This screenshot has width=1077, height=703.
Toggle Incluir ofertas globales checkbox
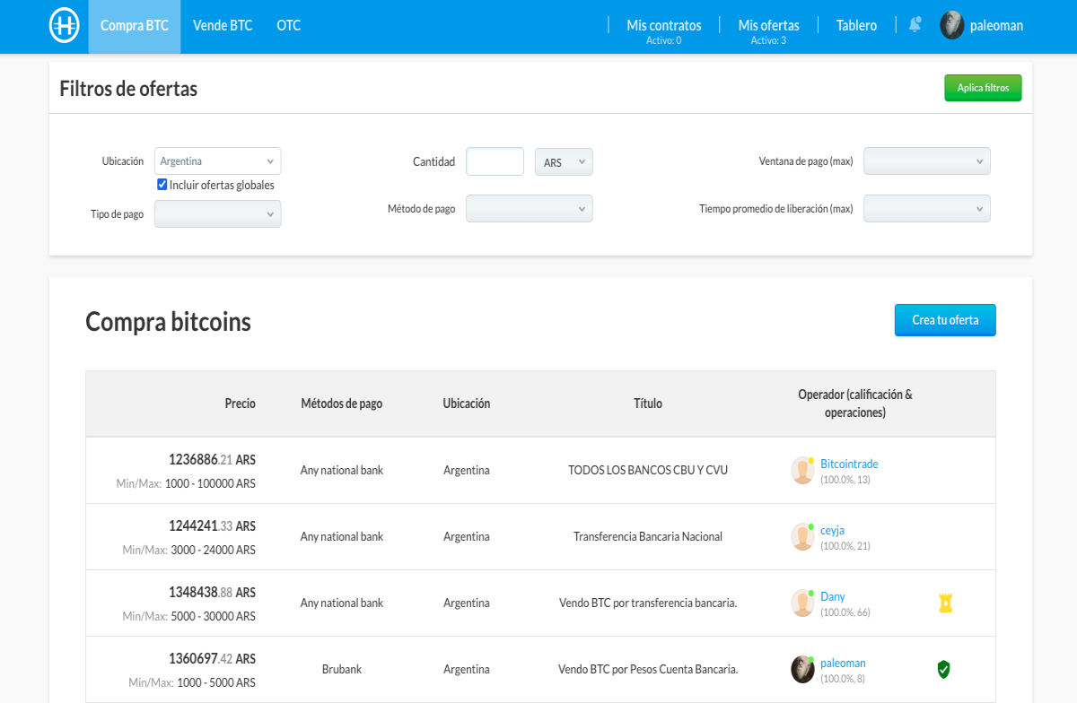pos(162,185)
